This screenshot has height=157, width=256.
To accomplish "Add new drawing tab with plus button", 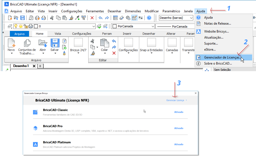I will click(x=40, y=66).
